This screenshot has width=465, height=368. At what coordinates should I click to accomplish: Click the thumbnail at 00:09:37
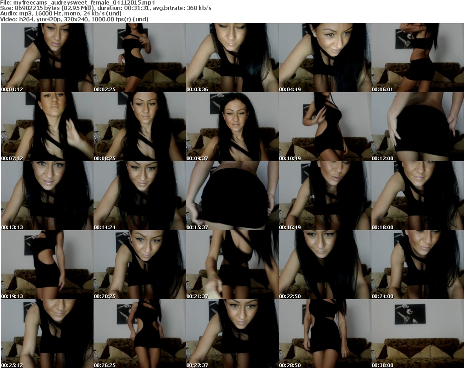pos(232,127)
